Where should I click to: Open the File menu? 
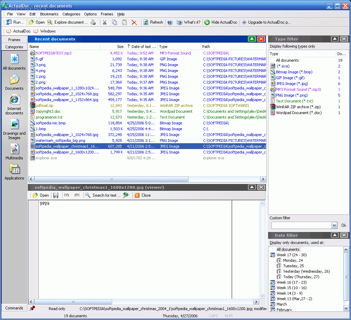coord(10,14)
